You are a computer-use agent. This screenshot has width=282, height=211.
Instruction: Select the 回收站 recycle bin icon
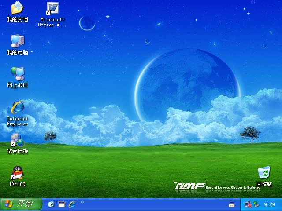tap(264, 172)
